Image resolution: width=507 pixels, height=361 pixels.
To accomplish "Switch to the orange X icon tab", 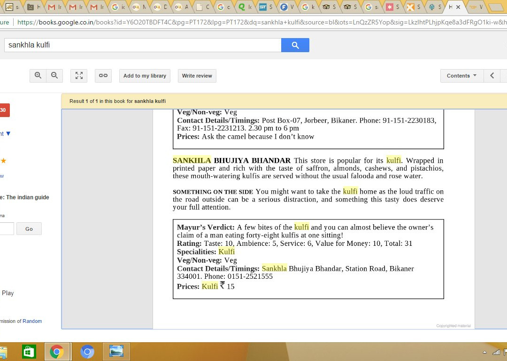I will coord(414,7).
